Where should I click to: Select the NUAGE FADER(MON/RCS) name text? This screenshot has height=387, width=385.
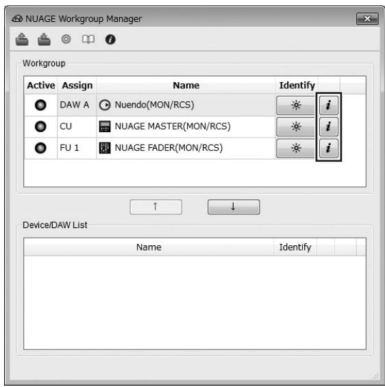(169, 148)
